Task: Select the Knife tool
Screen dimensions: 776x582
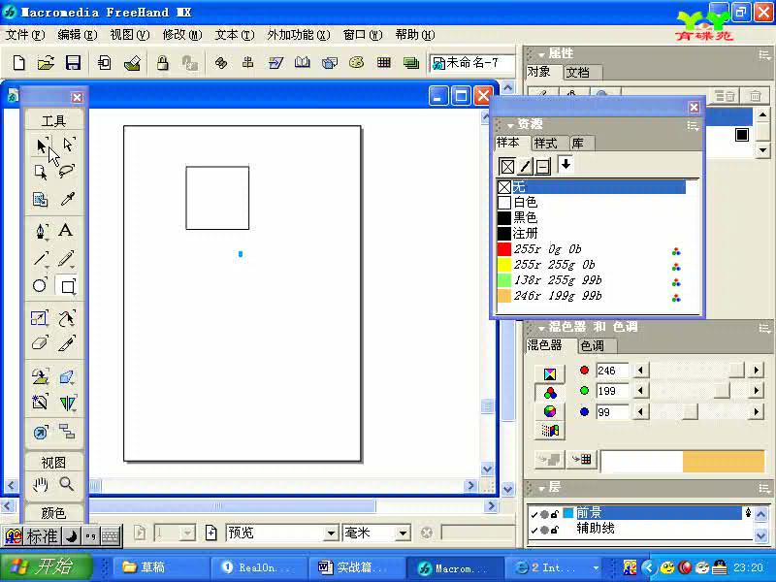Action: click(x=67, y=343)
